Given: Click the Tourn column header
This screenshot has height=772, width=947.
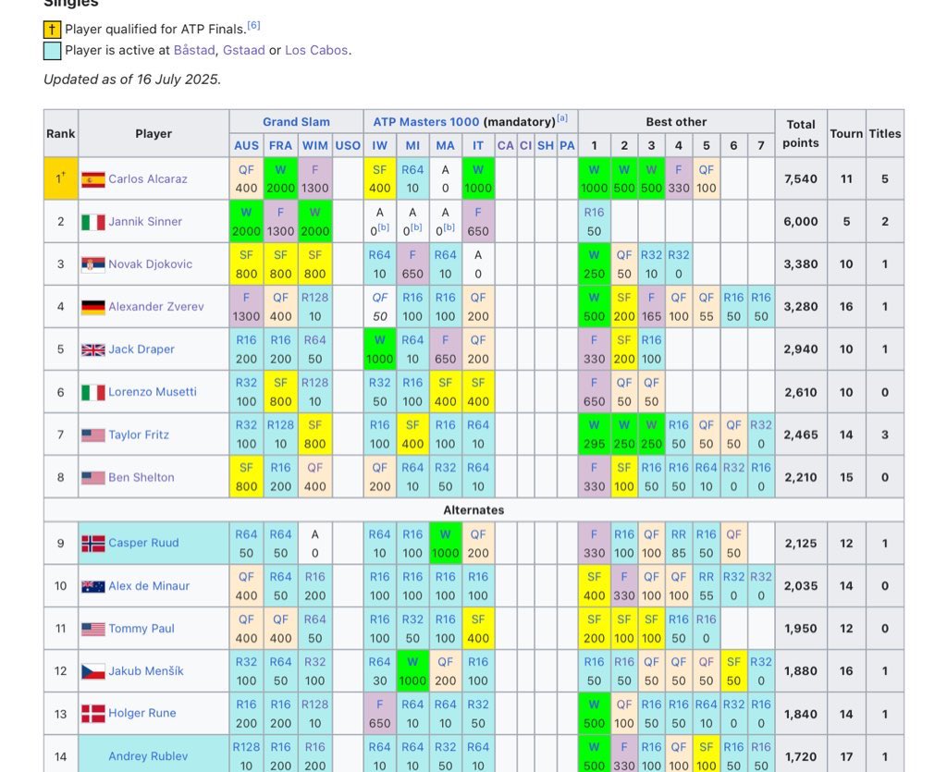Looking at the screenshot, I should click(x=846, y=133).
